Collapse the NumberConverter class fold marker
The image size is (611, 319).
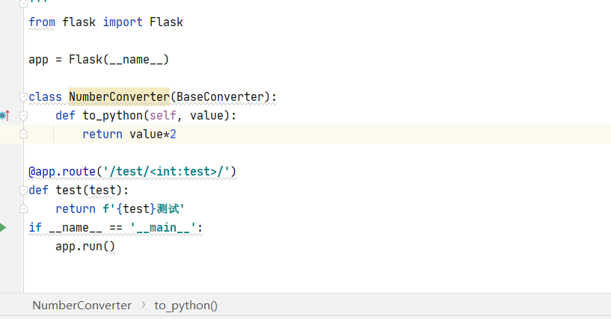pos(23,97)
